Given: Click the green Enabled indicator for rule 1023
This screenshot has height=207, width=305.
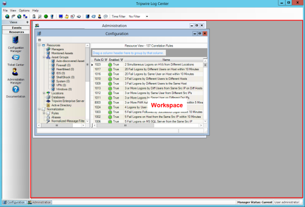Looking at the screenshot, I should click(x=110, y=65).
